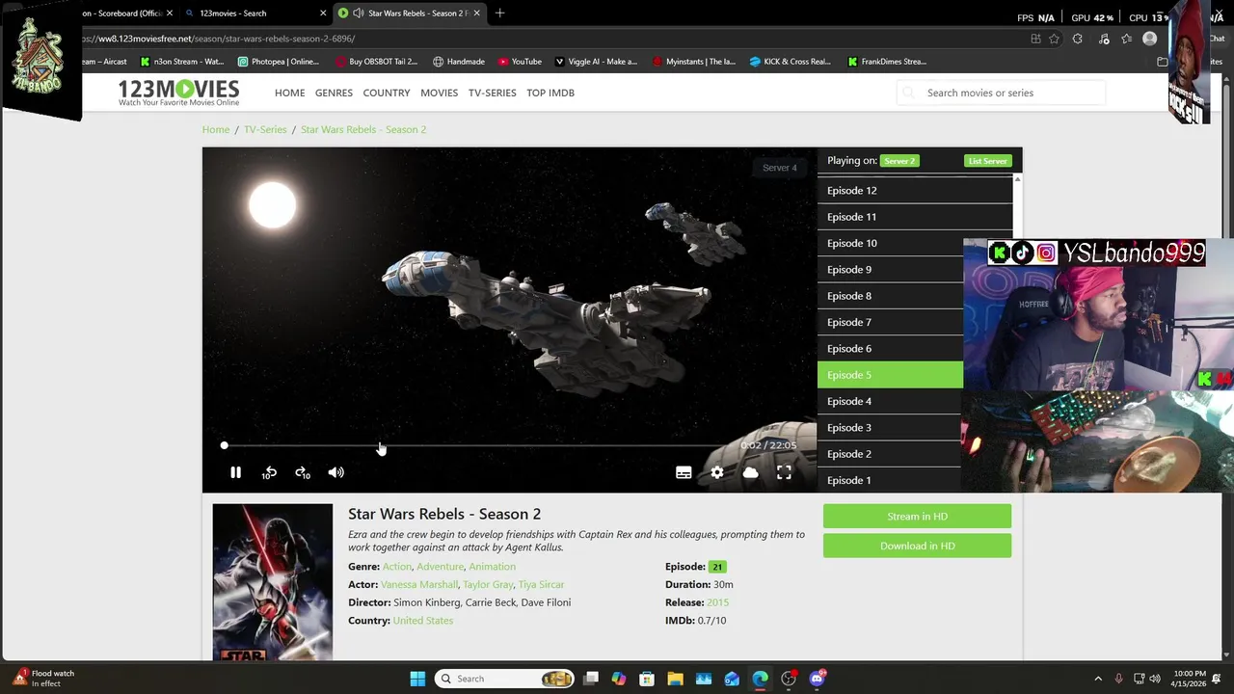Open the YouTube bookmark
The height and width of the screenshot is (694, 1234).
click(x=519, y=62)
